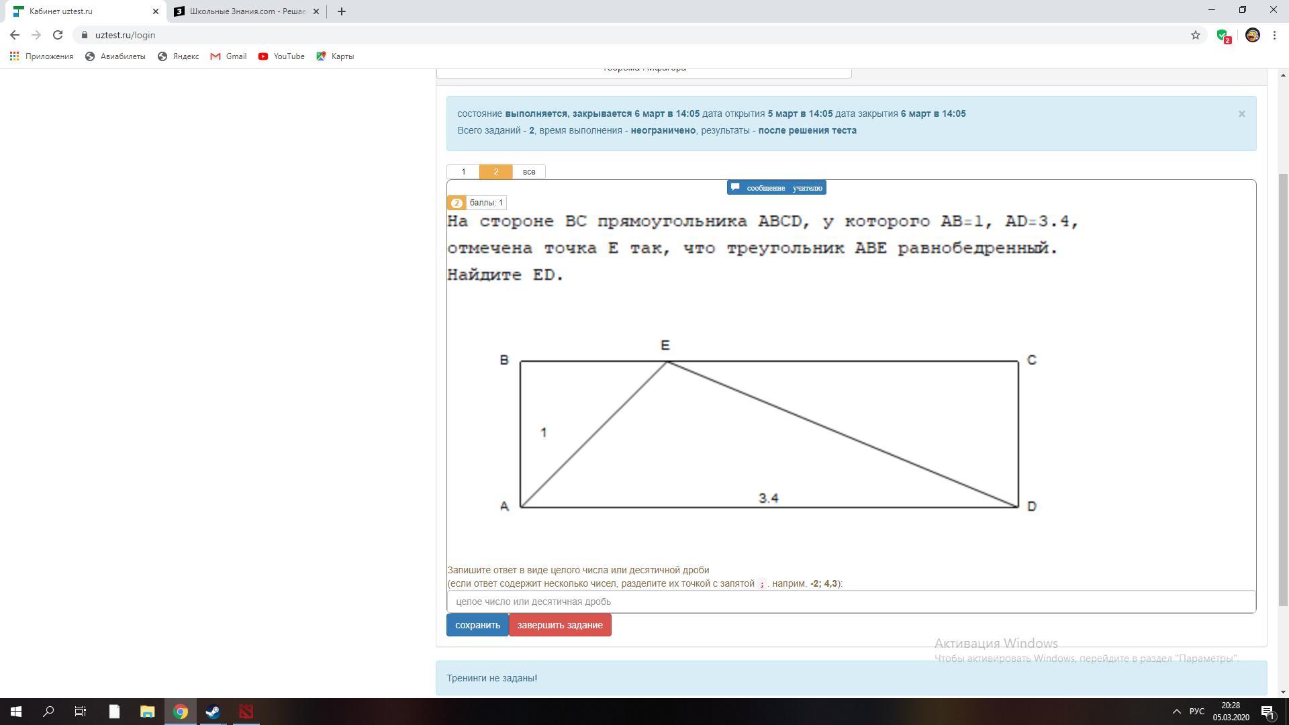Open the Dota 2 taskbar icon
Viewport: 1289px width, 725px height.
246,712
